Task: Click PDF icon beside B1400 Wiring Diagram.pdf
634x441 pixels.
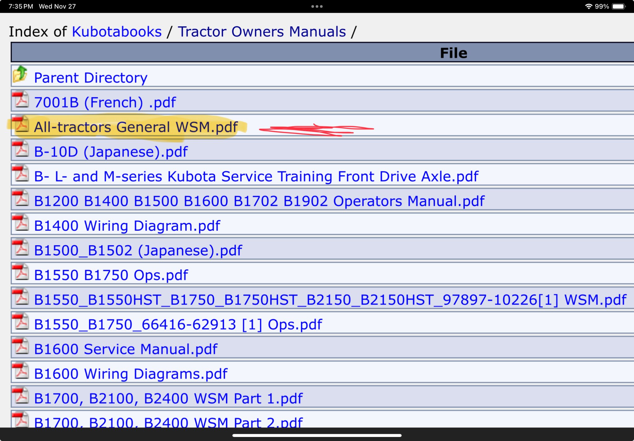Action: (x=20, y=222)
